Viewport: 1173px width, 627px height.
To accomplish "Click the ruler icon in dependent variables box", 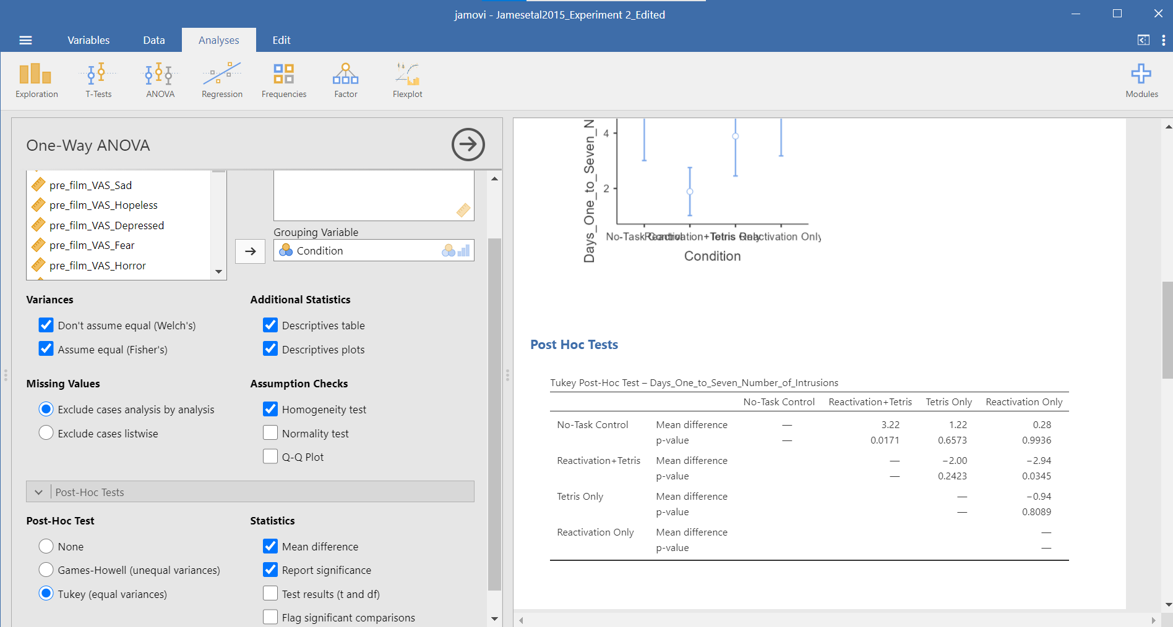I will [x=463, y=210].
